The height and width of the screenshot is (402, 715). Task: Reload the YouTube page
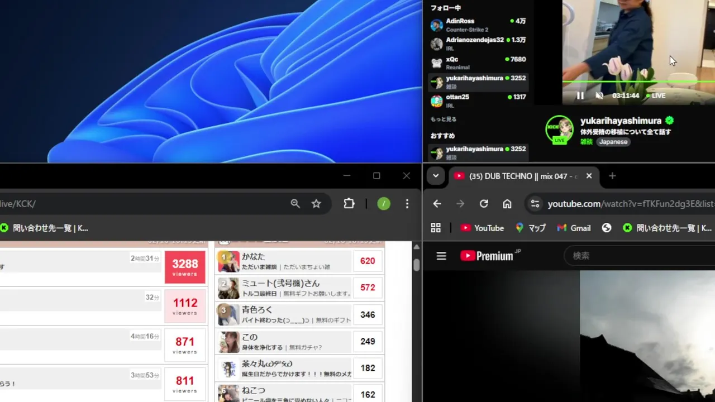click(x=484, y=204)
